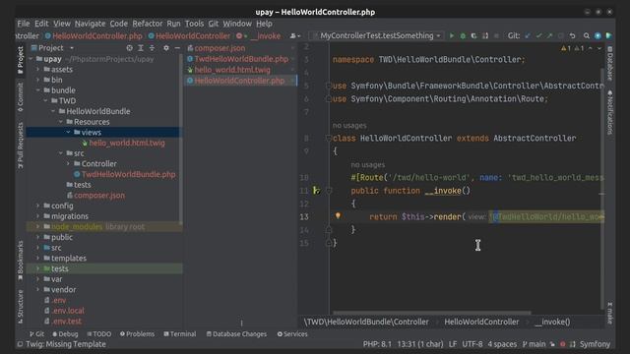Select opened file target icon in Project panel

(129, 48)
